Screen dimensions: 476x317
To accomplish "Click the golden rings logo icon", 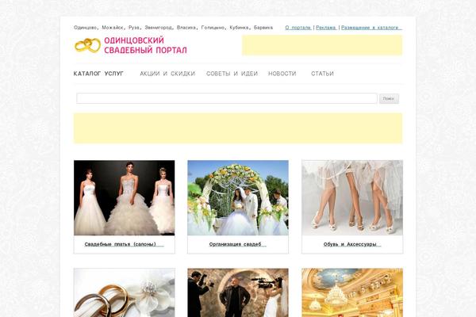I will (x=87, y=45).
